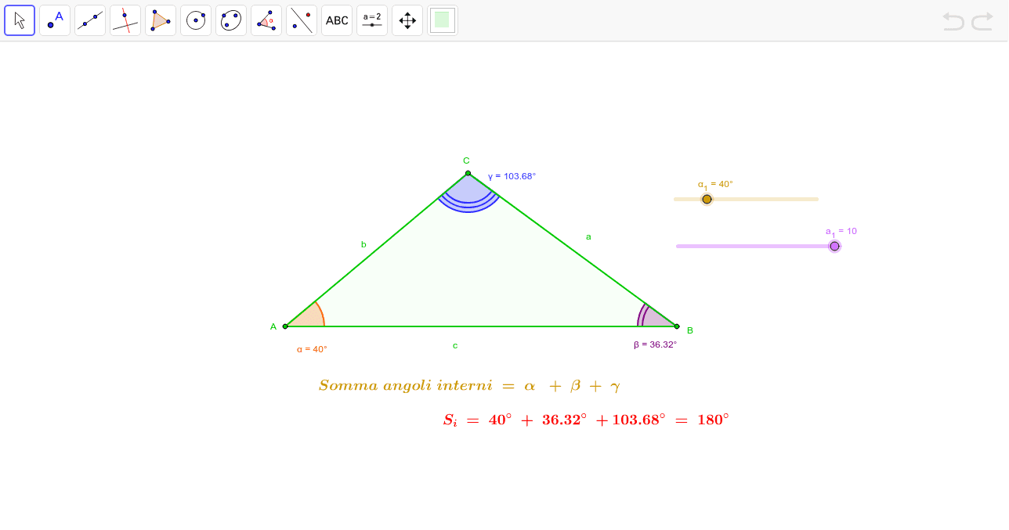Open the Polygon tool submenu
This screenshot has width=1009, height=530.
pyautogui.click(x=170, y=30)
